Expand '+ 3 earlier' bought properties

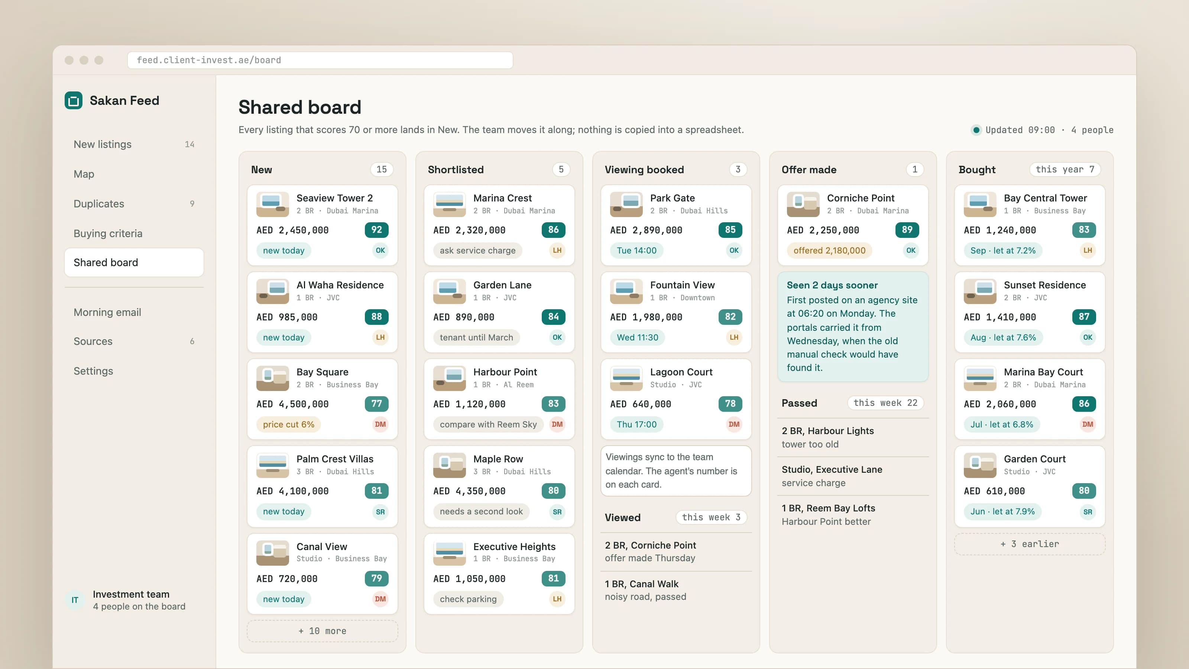click(1029, 544)
